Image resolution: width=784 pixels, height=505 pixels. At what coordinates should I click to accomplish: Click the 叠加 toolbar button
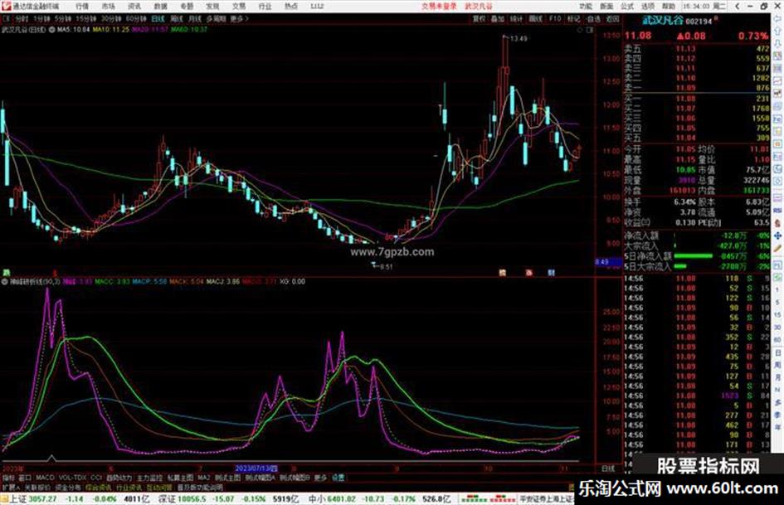pos(498,18)
